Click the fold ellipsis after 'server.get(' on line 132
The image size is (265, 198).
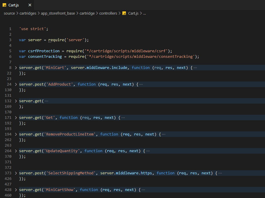[47, 101]
